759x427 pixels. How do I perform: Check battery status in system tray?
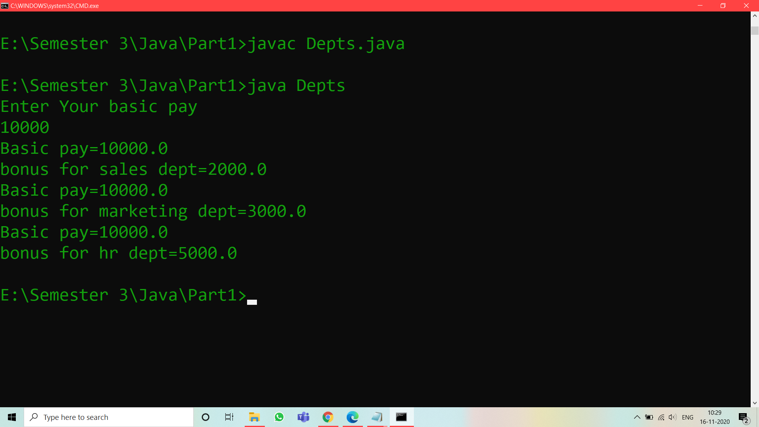coord(649,417)
